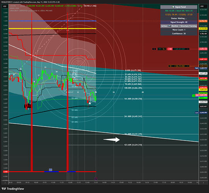
Task: Click the SL button on order line
Action: [x=164, y=49]
